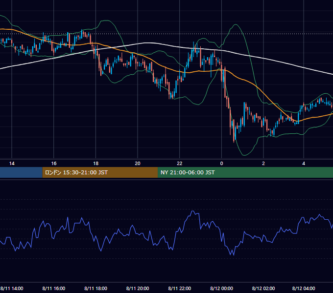Image resolution: width=333 pixels, height=293 pixels.
Task: Click the 8/12 04:00 date label
Action: coord(304,288)
